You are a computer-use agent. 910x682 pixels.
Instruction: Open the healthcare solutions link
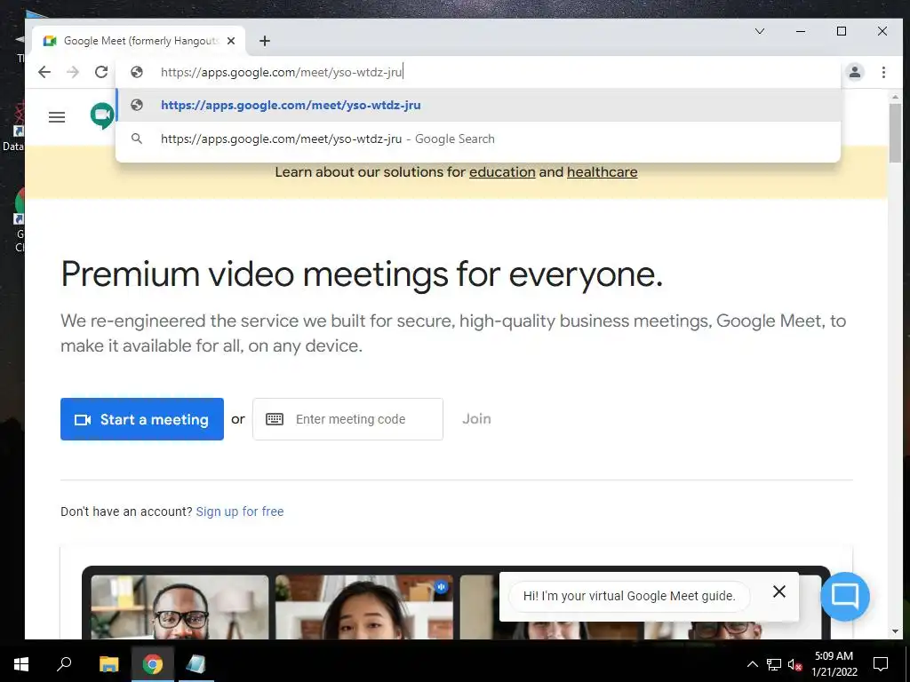pyautogui.click(x=602, y=172)
